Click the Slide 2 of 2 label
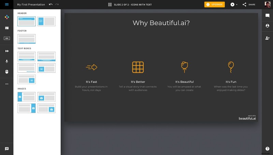This screenshot has height=155, width=273. tap(133, 5)
